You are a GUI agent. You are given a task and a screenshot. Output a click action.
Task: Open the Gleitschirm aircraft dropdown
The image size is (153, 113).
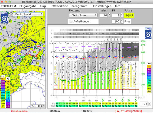pos(83,15)
